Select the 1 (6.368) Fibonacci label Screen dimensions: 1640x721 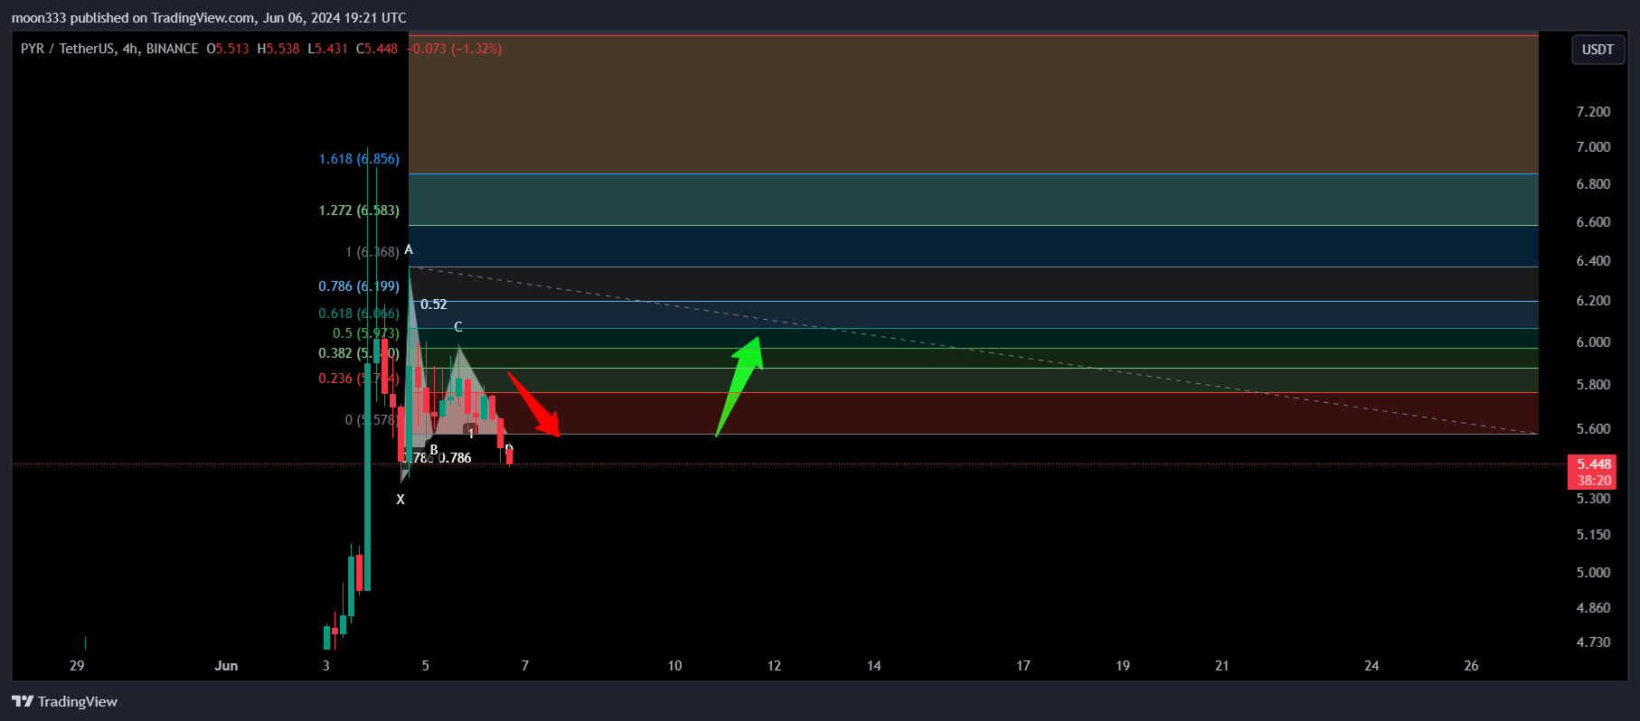coord(372,252)
